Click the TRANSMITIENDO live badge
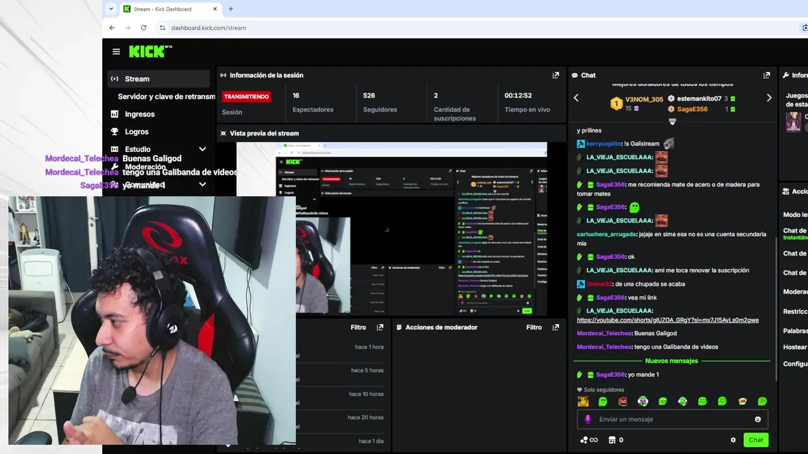Image resolution: width=808 pixels, height=454 pixels. click(246, 96)
